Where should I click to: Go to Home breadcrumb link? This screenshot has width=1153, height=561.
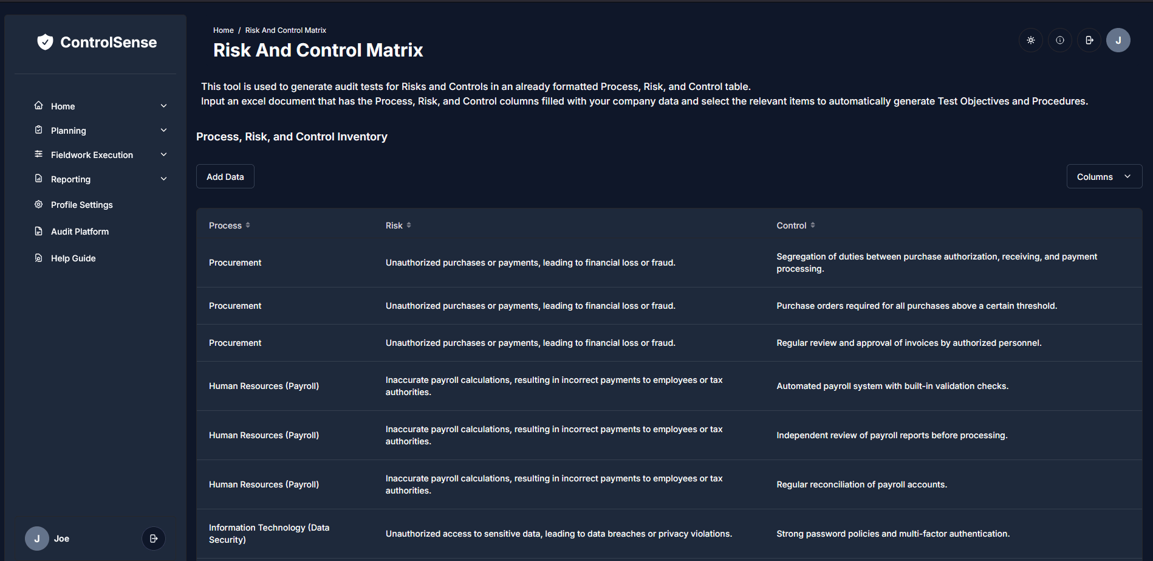[x=223, y=30]
